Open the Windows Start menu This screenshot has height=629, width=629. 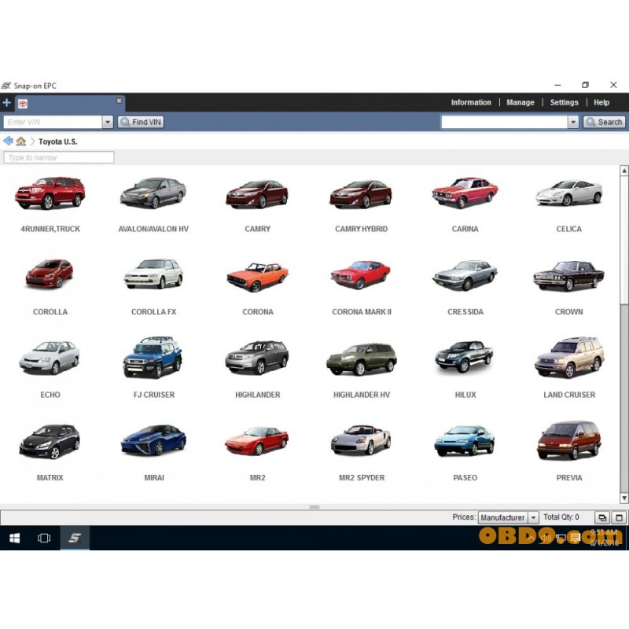pyautogui.click(x=14, y=538)
